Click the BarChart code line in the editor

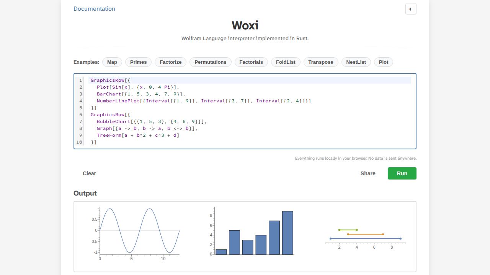(x=250, y=94)
